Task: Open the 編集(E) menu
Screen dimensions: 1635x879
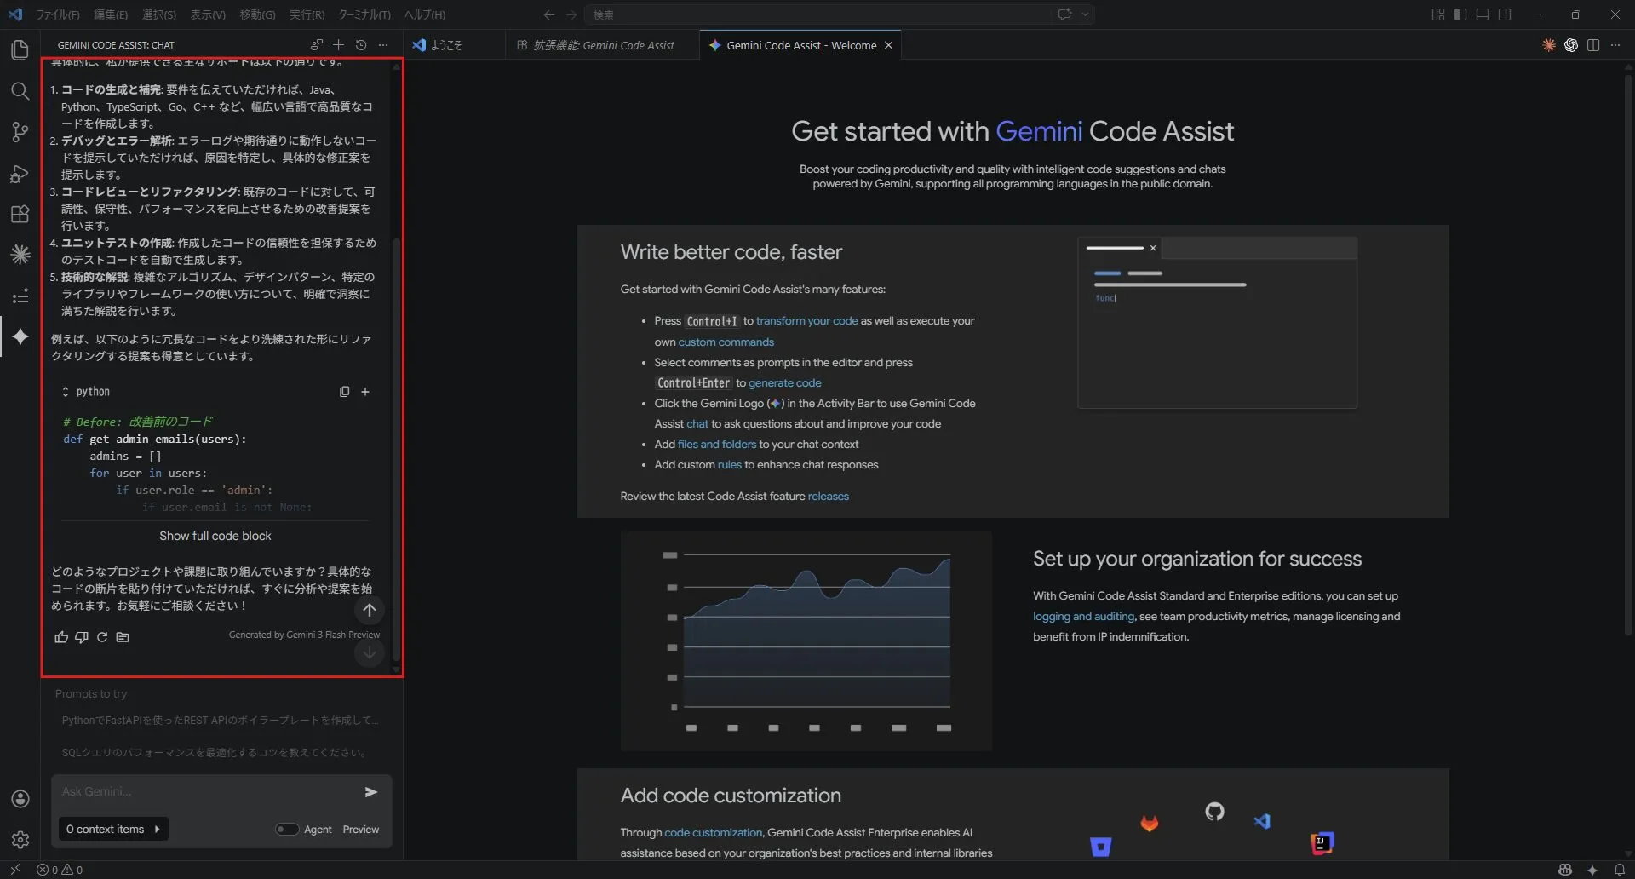Action: (x=111, y=14)
